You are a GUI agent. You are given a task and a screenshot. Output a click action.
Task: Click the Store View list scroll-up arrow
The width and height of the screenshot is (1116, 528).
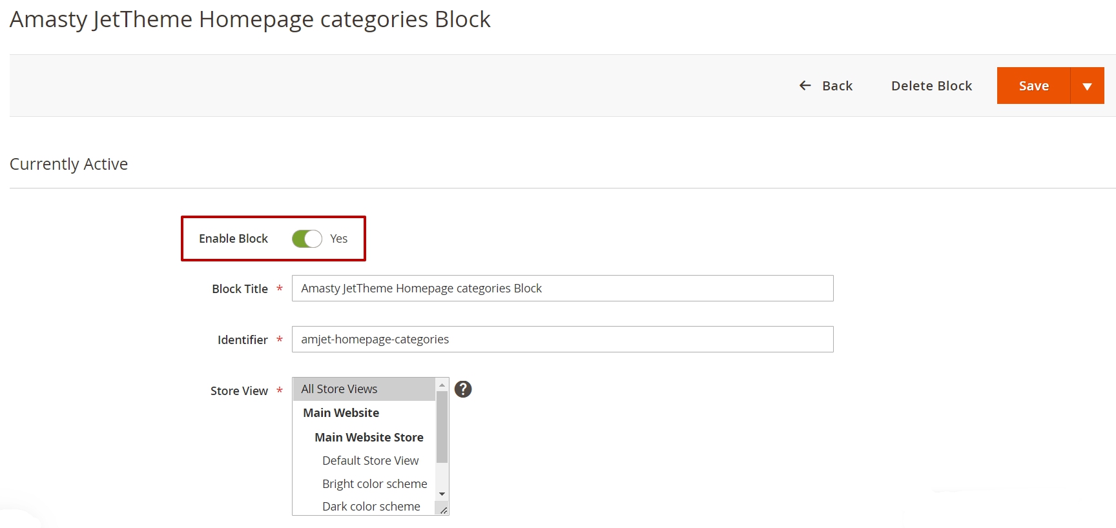[442, 385]
